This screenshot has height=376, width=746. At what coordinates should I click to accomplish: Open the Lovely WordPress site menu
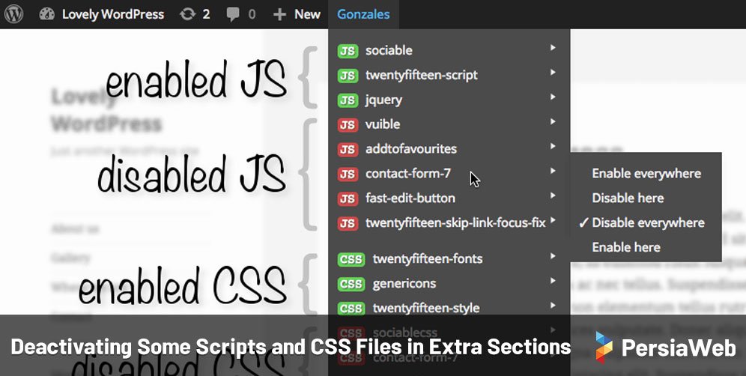point(113,14)
